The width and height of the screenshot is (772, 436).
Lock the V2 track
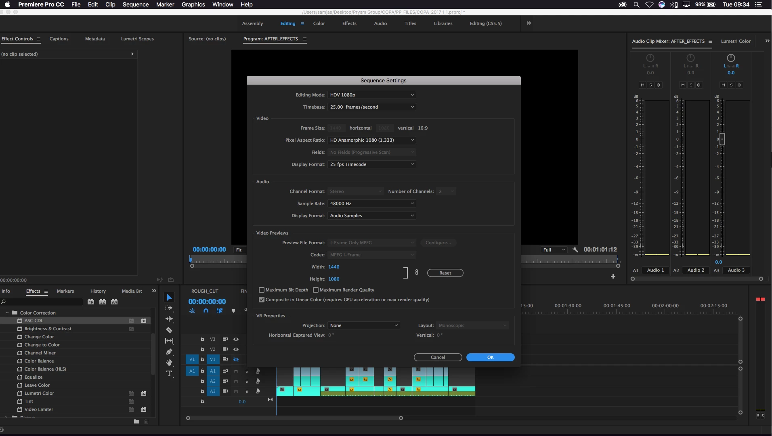pos(203,349)
